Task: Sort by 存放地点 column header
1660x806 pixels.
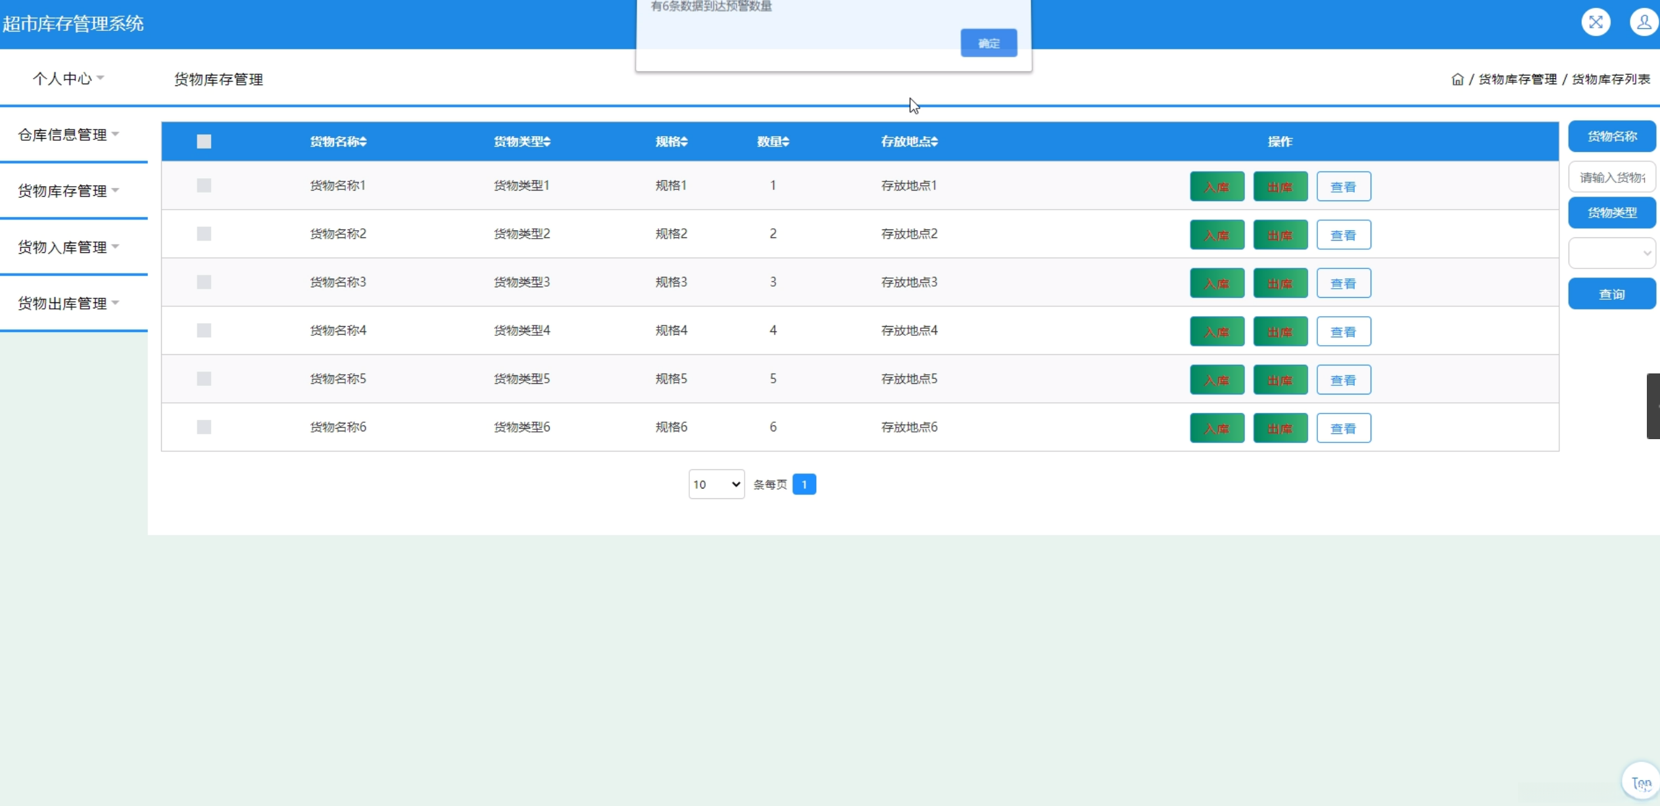Action: coord(934,141)
